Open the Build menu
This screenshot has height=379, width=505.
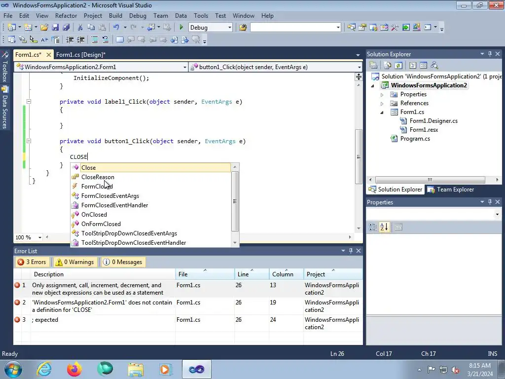(115, 15)
